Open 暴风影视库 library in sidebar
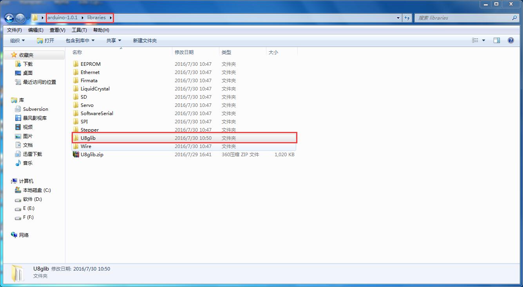 (34, 118)
